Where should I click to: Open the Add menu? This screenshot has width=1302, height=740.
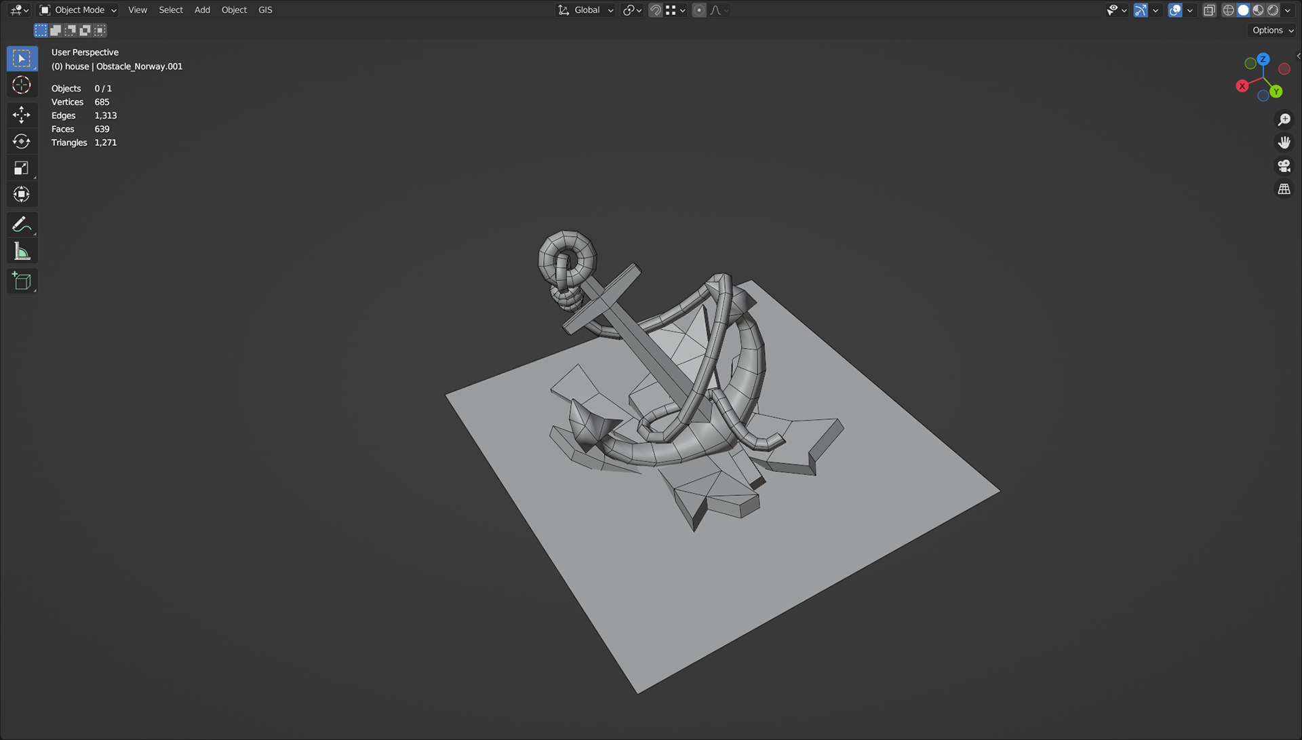[202, 10]
